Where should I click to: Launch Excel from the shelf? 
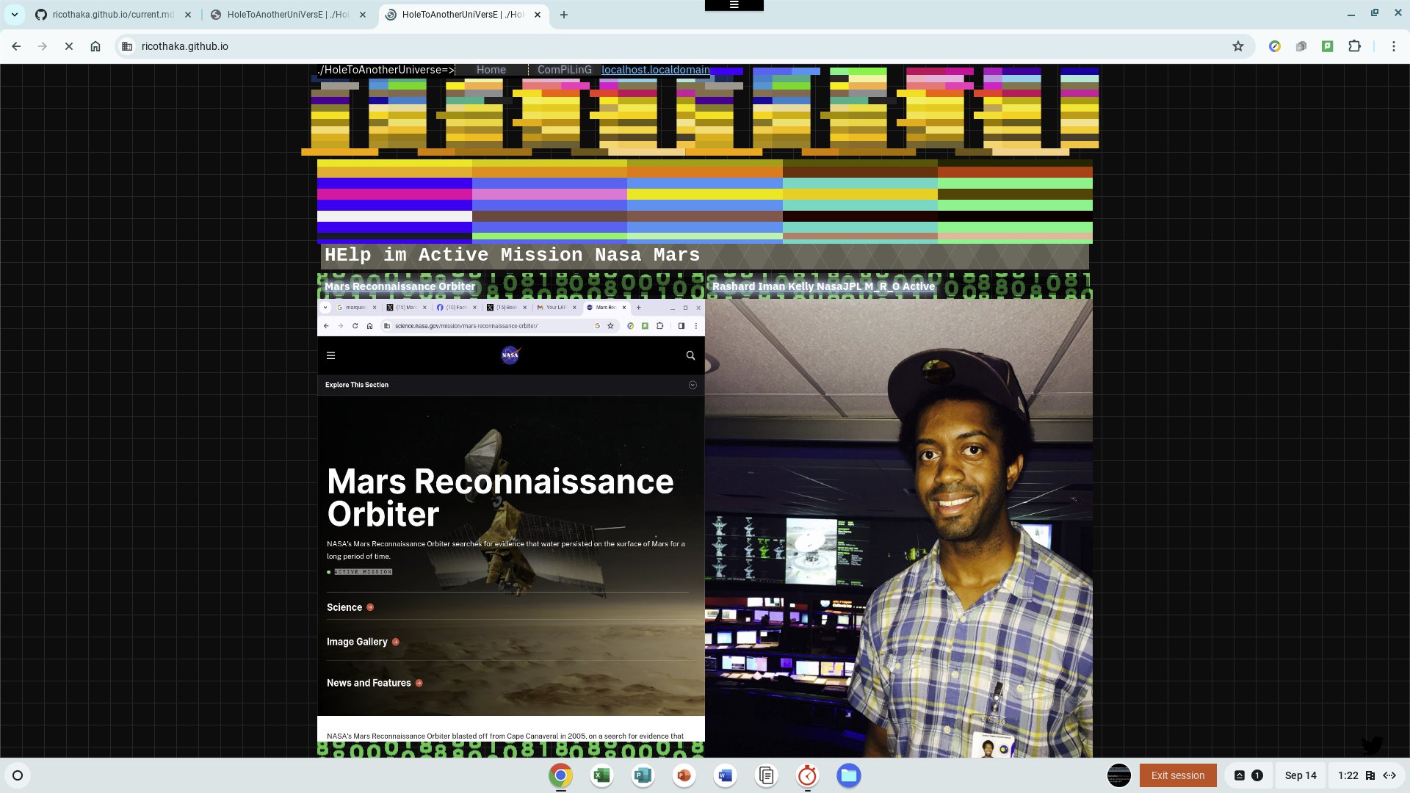coord(601,775)
